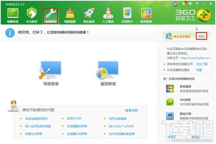The height and width of the screenshot is (144, 216).
Task: Click 360安全卫士 9.6 title text
Action: coord(15,4)
